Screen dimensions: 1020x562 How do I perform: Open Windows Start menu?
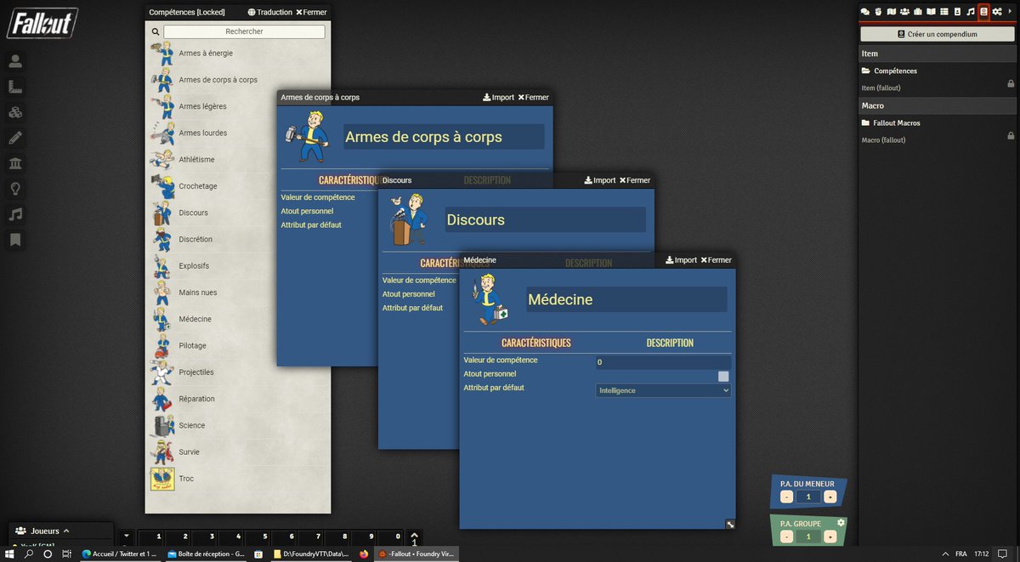[10, 553]
